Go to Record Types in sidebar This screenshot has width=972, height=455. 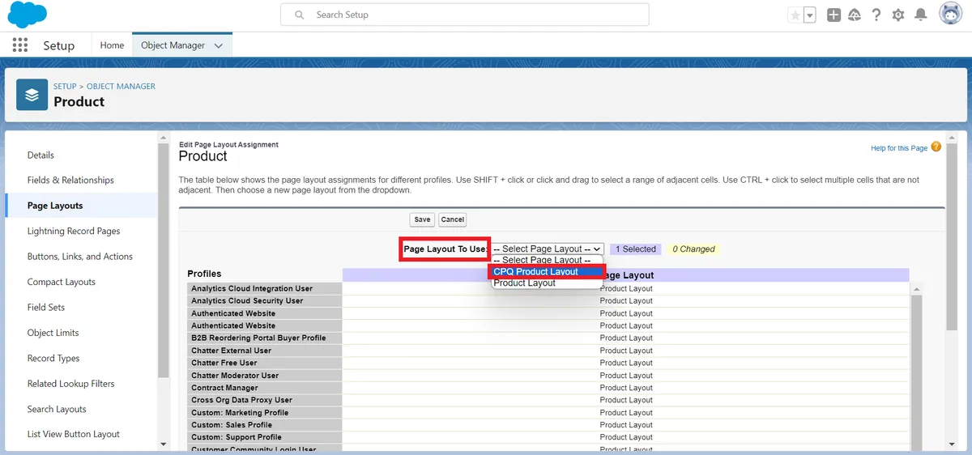pyautogui.click(x=53, y=358)
